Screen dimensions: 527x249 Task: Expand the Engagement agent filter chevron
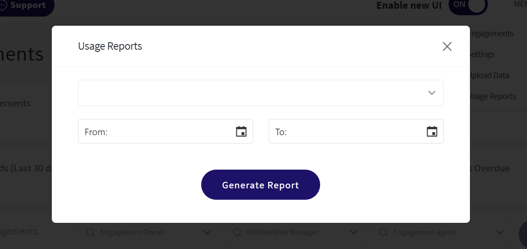[x=500, y=232]
